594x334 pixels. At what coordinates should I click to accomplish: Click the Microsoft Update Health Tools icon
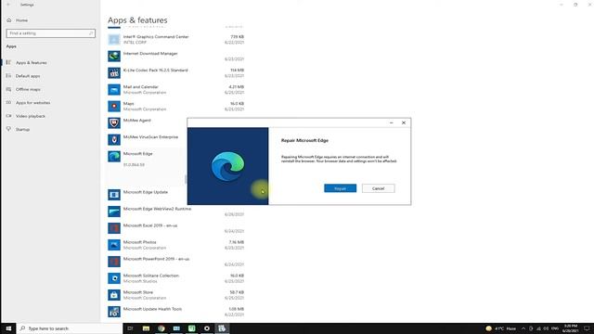[x=114, y=312]
